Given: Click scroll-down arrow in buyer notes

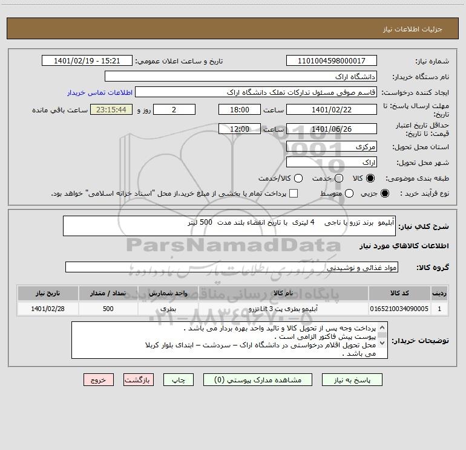Looking at the screenshot, I should (382, 343).
